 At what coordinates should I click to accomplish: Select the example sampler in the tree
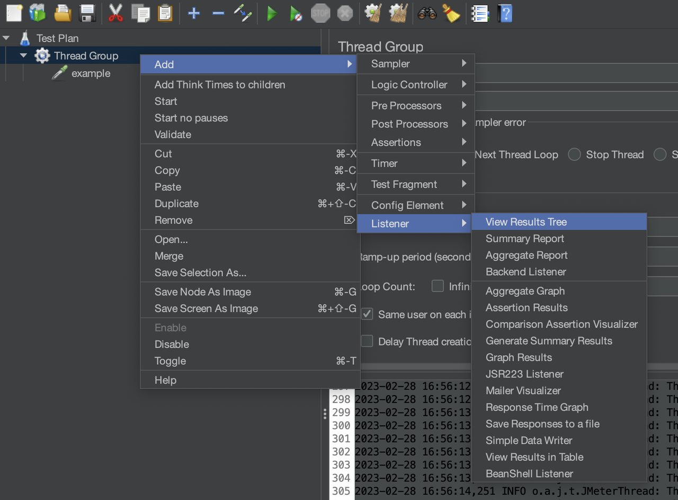pyautogui.click(x=91, y=74)
